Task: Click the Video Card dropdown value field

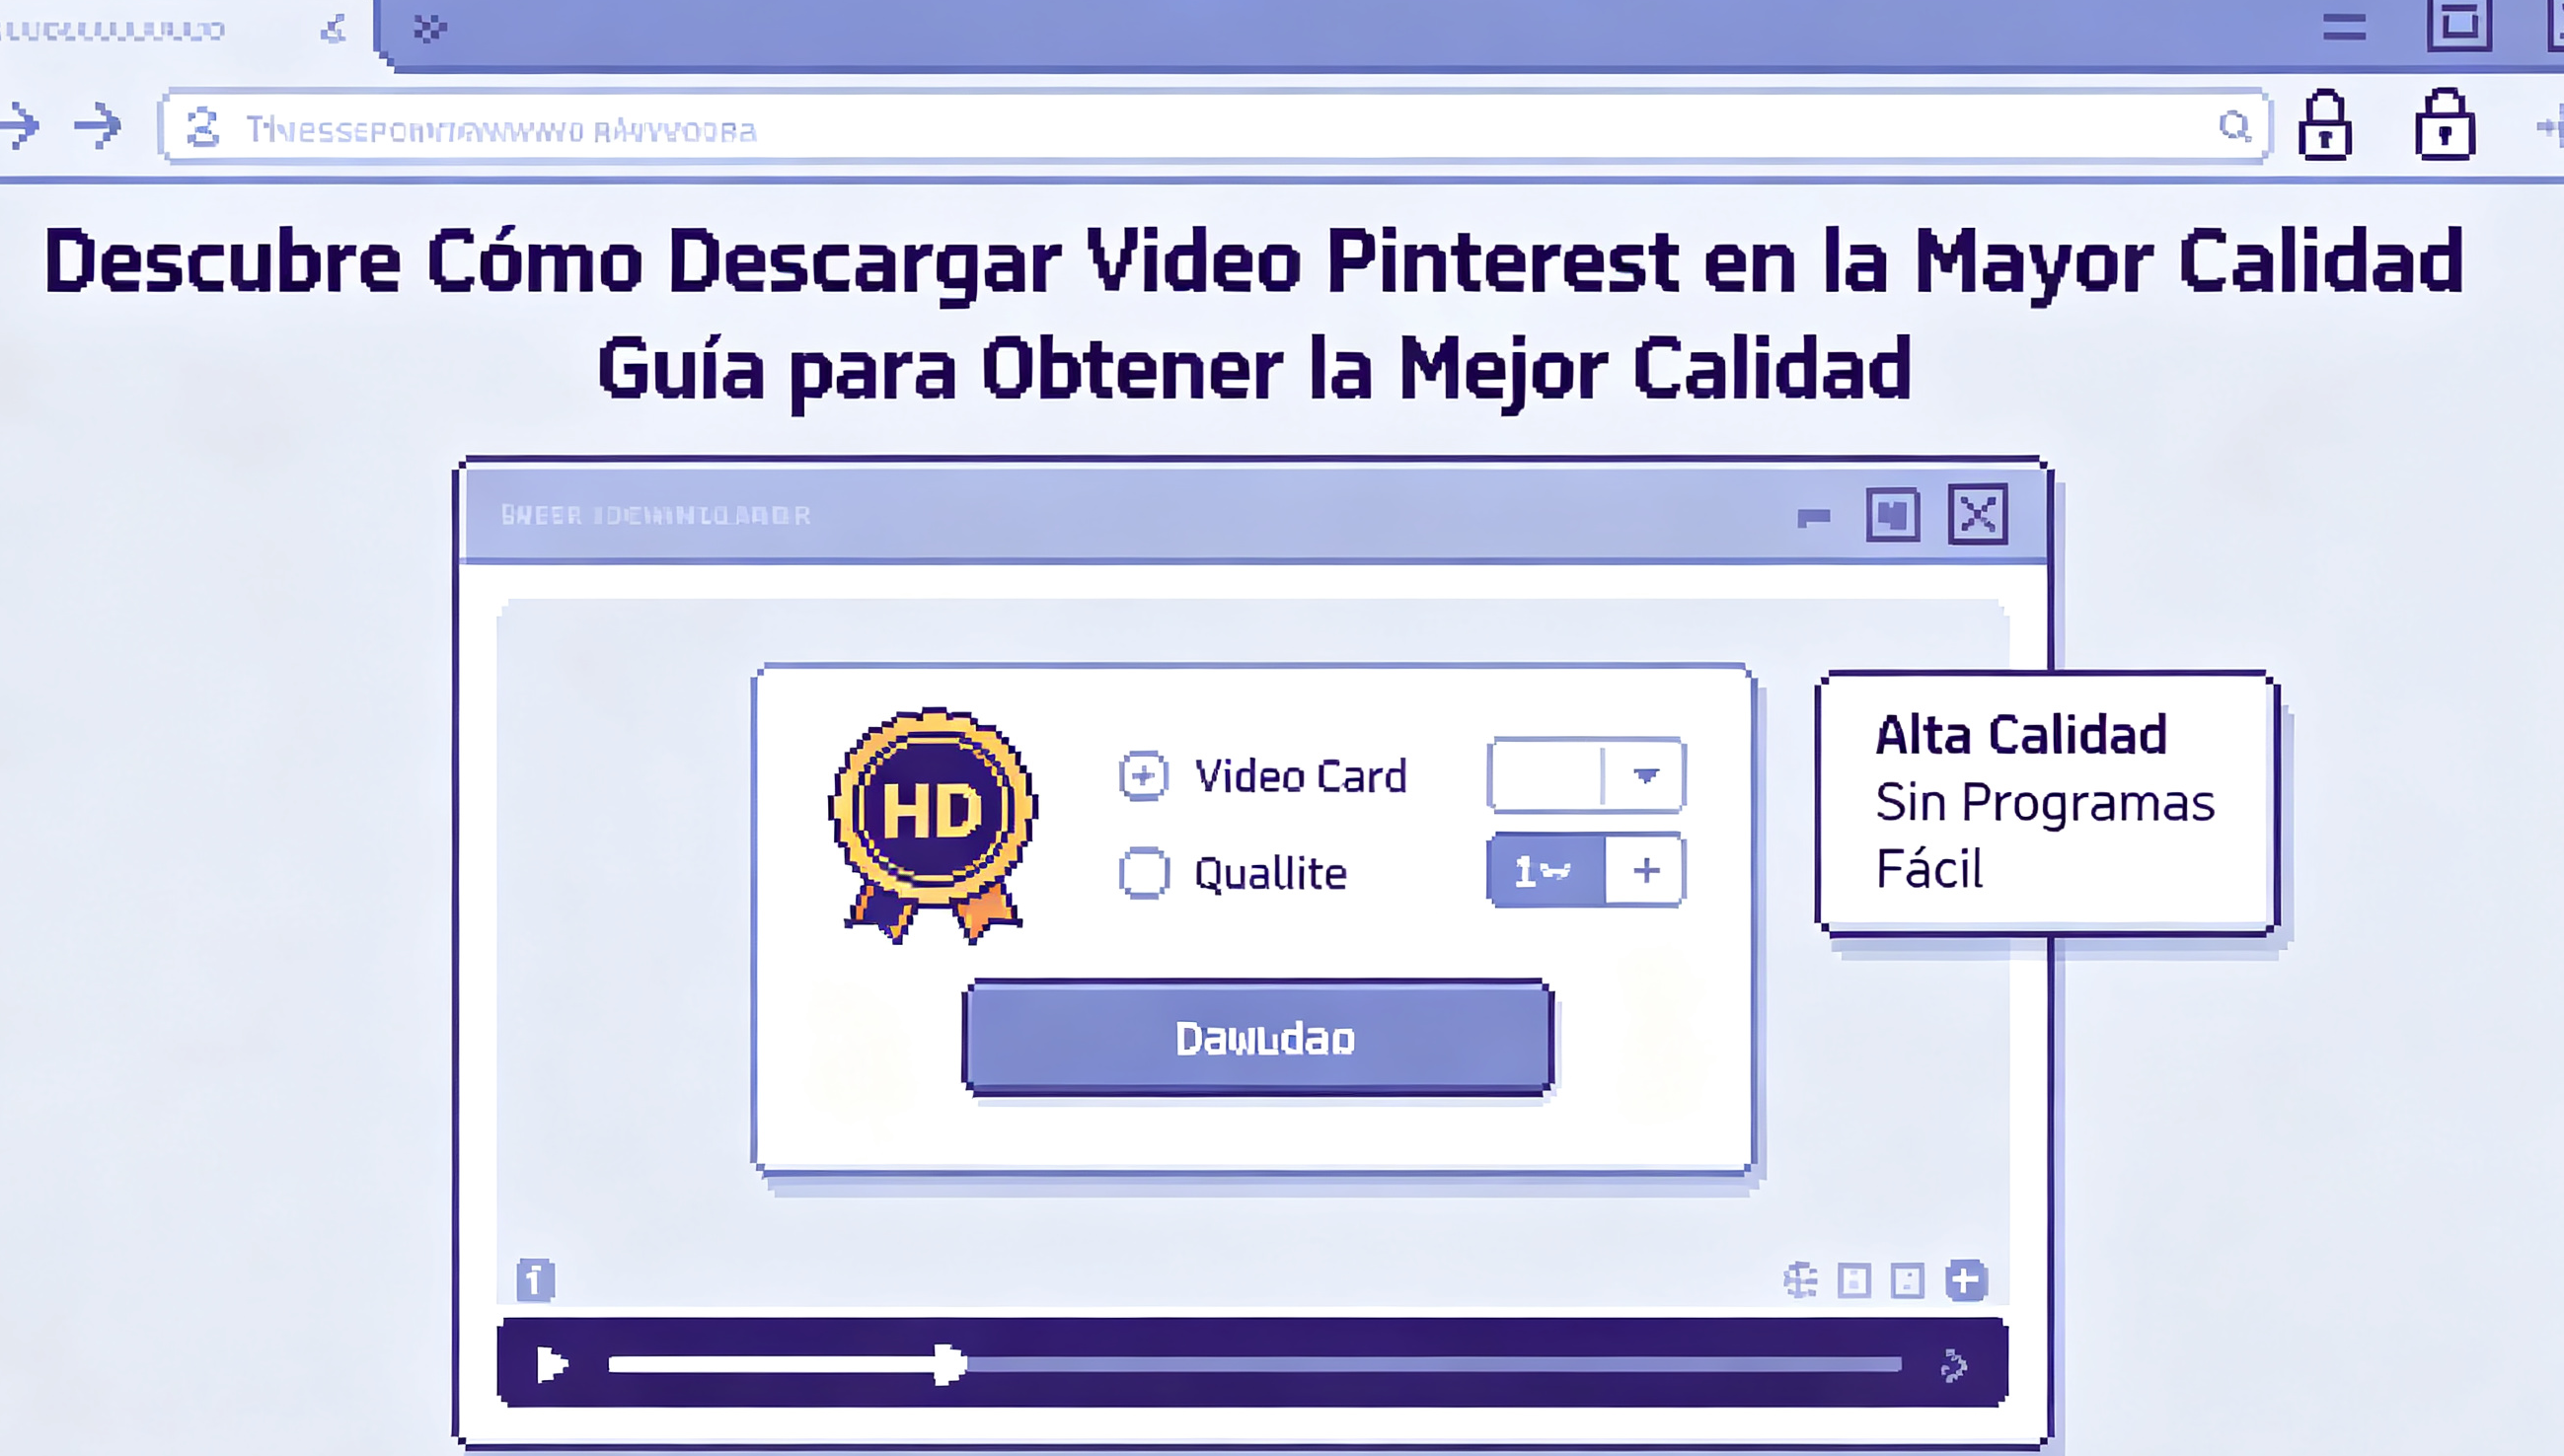Action: point(1545,775)
